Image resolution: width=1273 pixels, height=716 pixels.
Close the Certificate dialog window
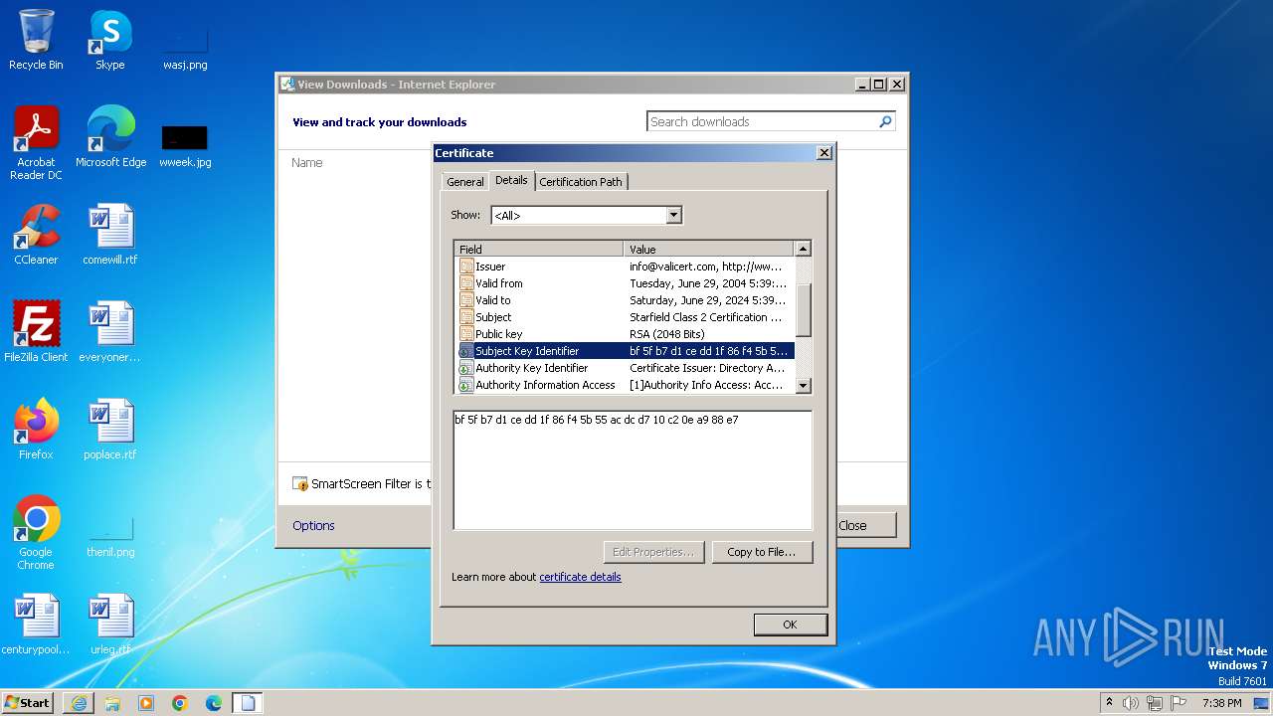[x=823, y=153]
